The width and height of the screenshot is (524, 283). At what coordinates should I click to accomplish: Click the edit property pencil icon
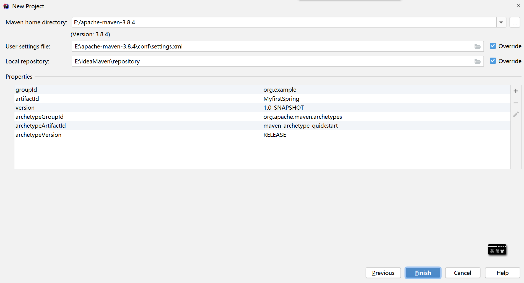(516, 114)
